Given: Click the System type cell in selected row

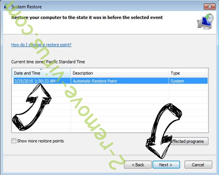Looking at the screenshot, I should coord(177,81).
